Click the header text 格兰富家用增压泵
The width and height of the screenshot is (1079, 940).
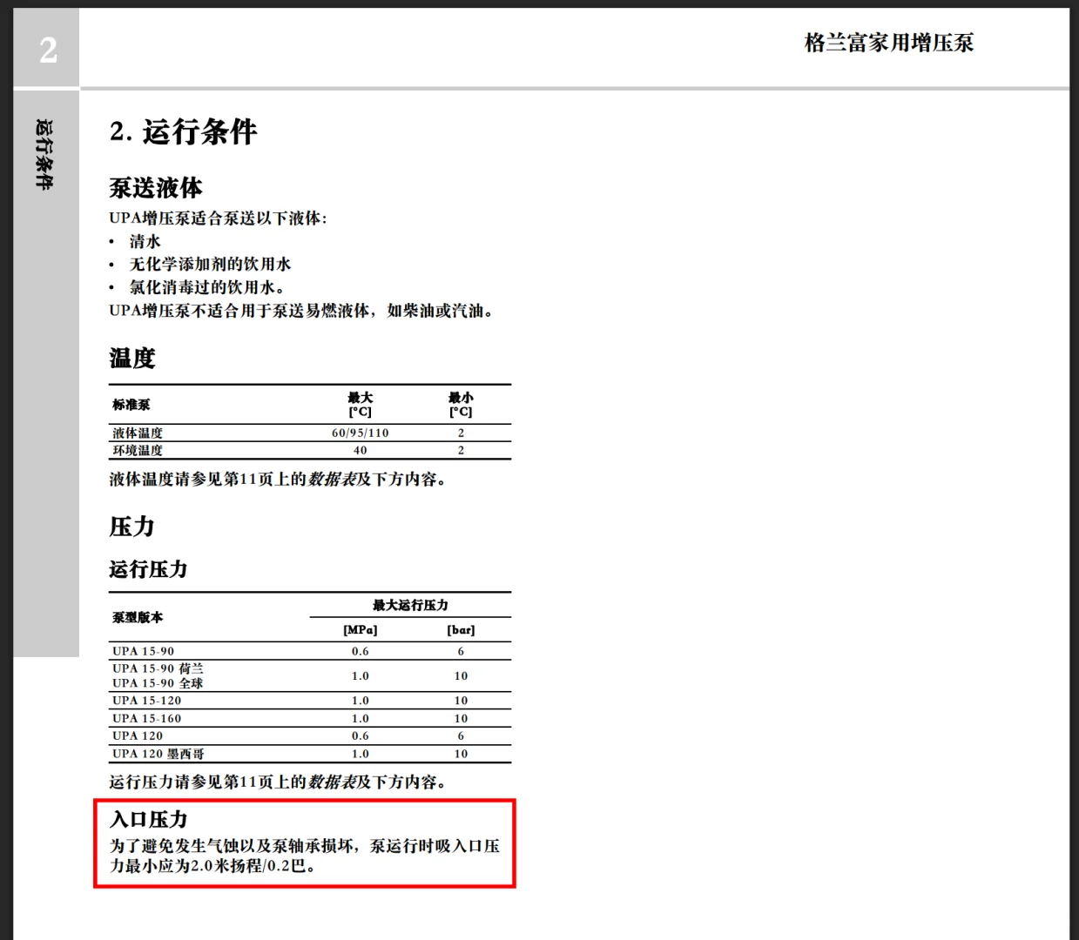coord(890,43)
